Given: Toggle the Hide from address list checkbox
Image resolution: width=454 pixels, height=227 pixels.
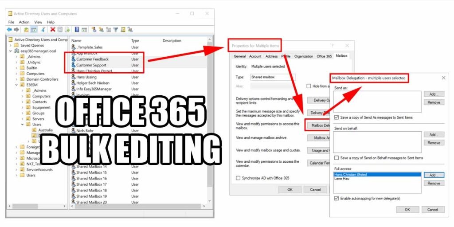Looking at the screenshot, I should coord(309,86).
